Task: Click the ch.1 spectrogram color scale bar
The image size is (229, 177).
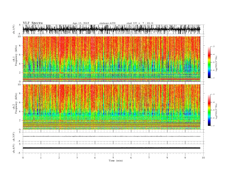Action: point(209,62)
